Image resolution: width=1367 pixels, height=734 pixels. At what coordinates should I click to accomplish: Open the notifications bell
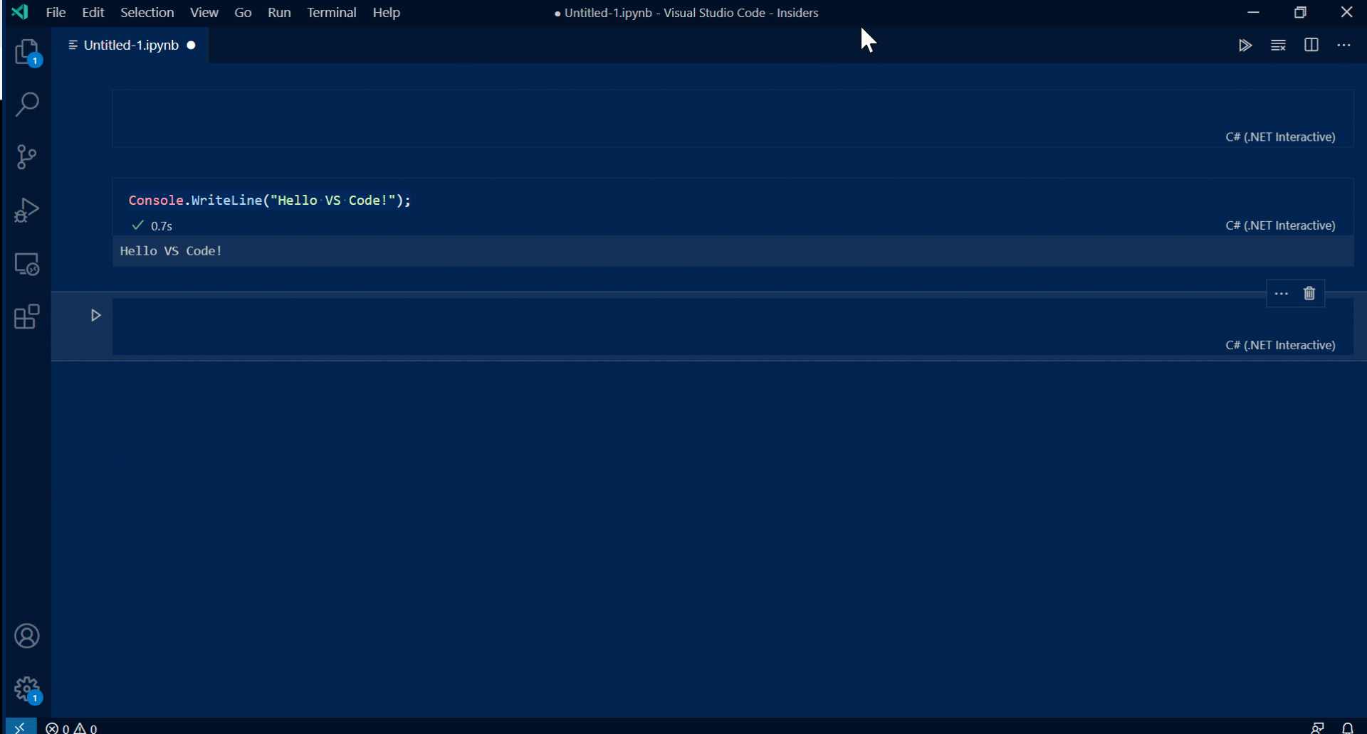[x=1348, y=728]
